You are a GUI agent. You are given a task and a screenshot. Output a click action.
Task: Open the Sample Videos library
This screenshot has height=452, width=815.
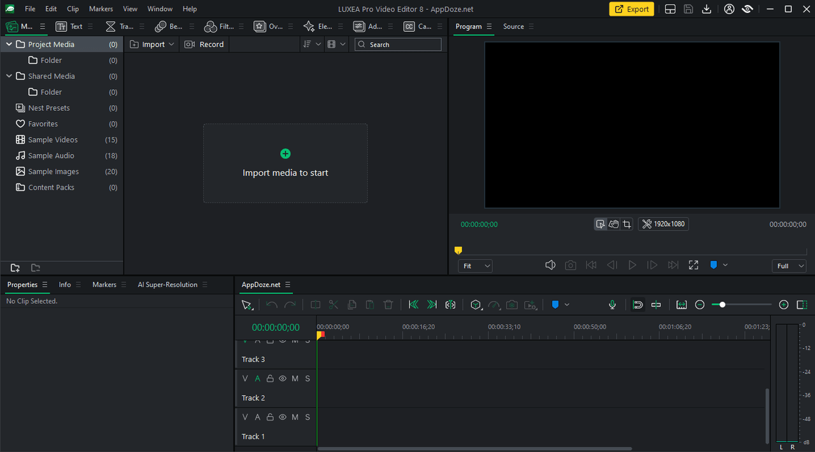[53, 140]
